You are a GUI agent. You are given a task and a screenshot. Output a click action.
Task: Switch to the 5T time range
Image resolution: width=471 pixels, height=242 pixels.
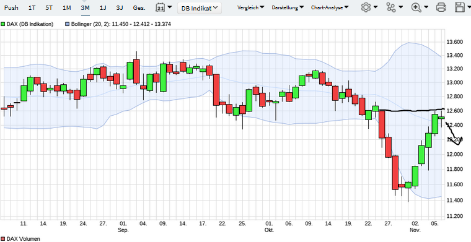49,8
